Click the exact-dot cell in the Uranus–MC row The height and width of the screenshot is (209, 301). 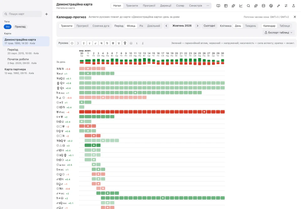pyautogui.click(x=204, y=112)
